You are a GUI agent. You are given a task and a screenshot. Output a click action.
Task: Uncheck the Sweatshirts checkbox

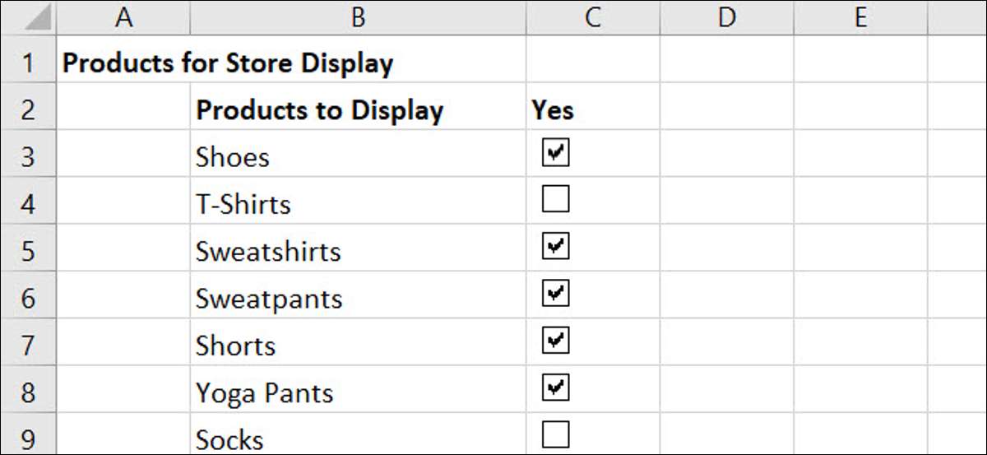556,246
